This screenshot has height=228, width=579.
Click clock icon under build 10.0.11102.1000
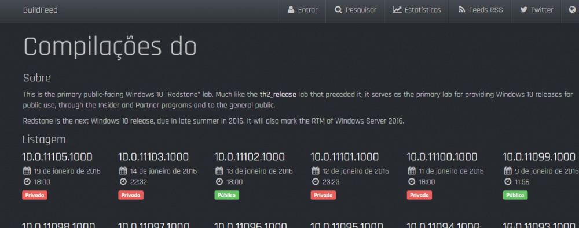[x=219, y=182]
